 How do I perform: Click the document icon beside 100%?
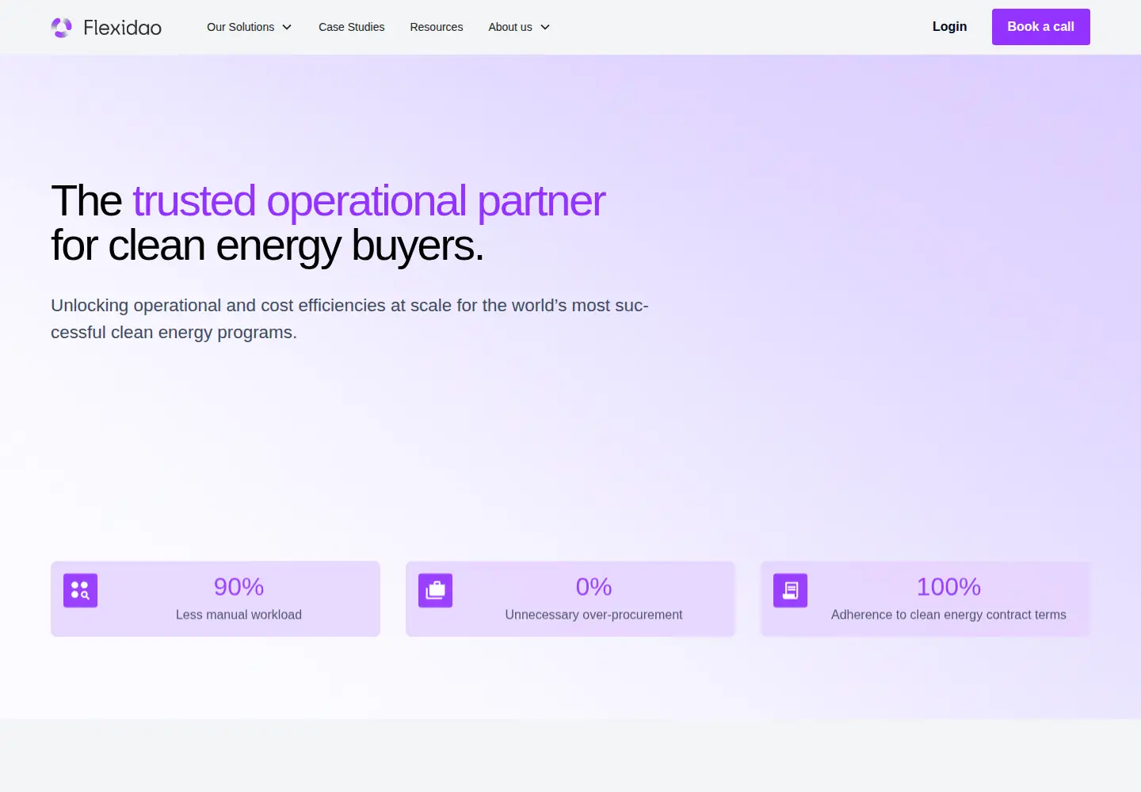[x=790, y=591]
